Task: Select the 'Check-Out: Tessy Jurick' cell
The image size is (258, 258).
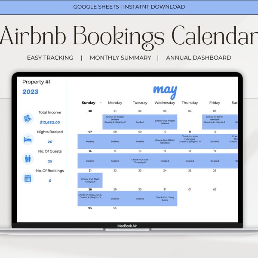Action: 165,199
